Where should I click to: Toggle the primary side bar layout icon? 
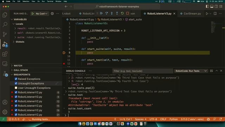[x=207, y=6]
